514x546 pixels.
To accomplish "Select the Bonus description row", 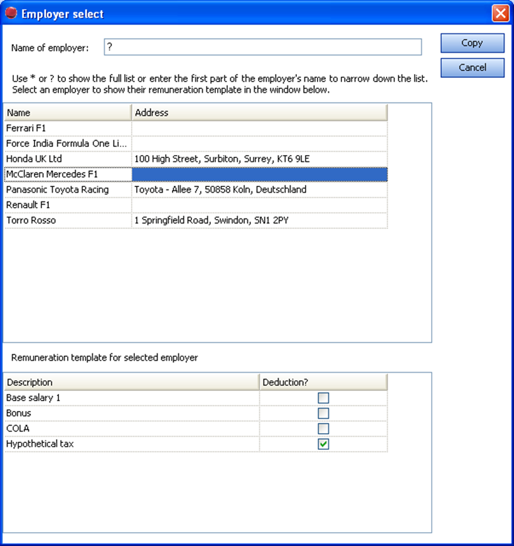I will [132, 413].
